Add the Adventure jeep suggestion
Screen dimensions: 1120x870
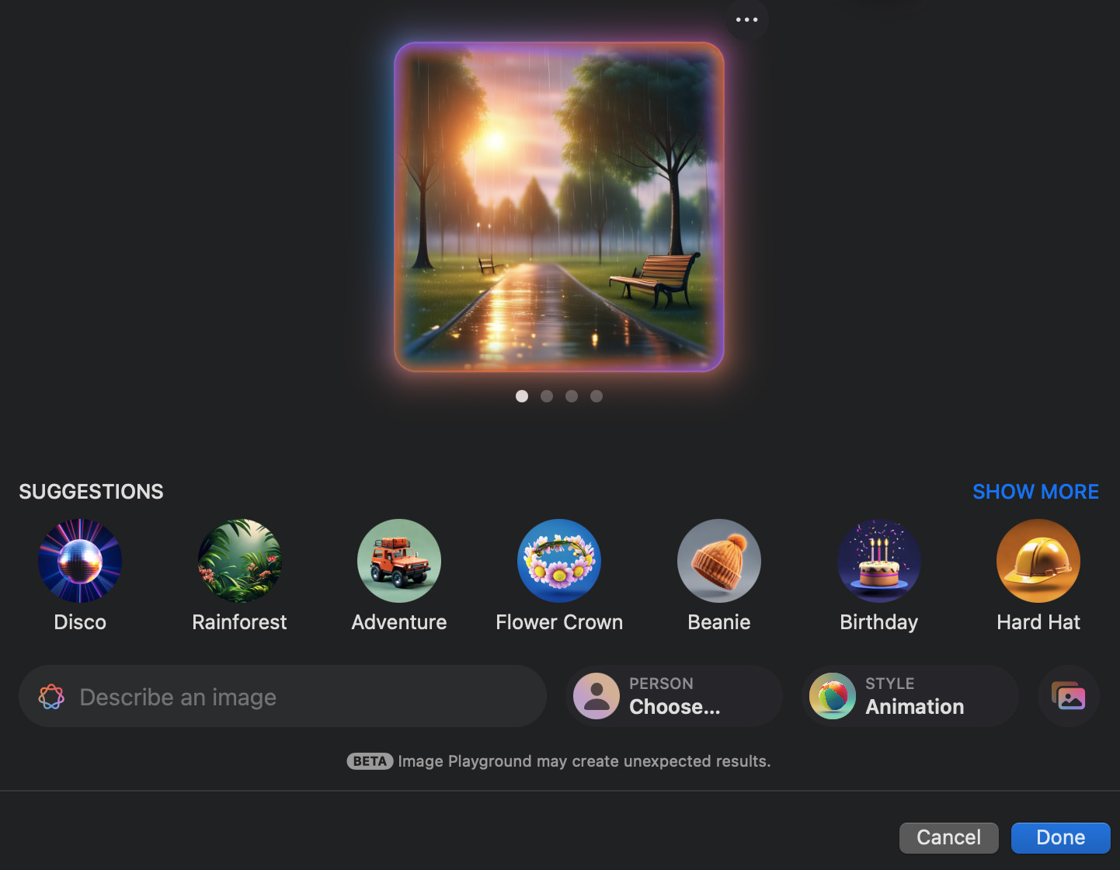[x=399, y=561]
